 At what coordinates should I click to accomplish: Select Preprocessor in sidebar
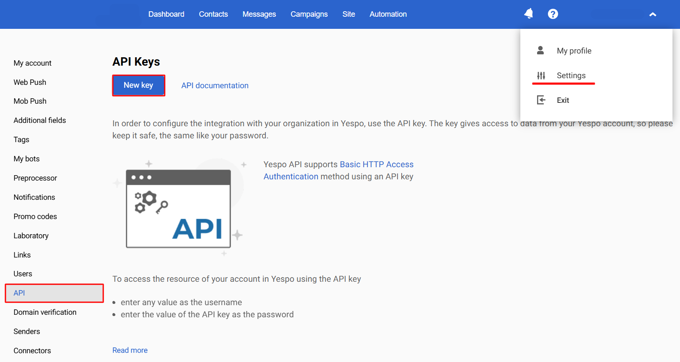point(35,178)
